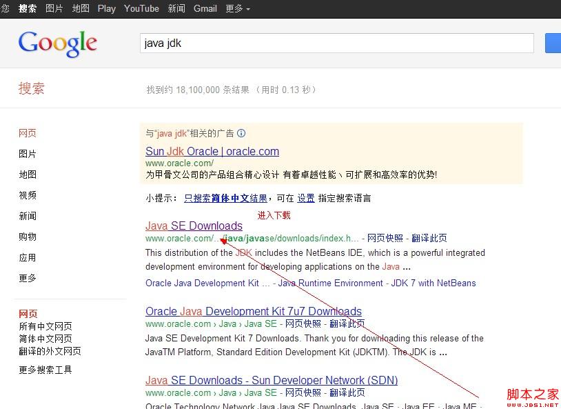Choose the 翻译的外文网页 filter
This screenshot has height=409, width=561.
click(x=50, y=351)
